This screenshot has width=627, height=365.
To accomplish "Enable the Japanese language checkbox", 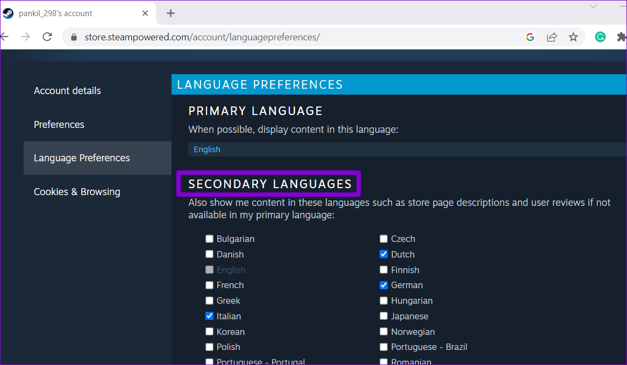I will pyautogui.click(x=383, y=316).
